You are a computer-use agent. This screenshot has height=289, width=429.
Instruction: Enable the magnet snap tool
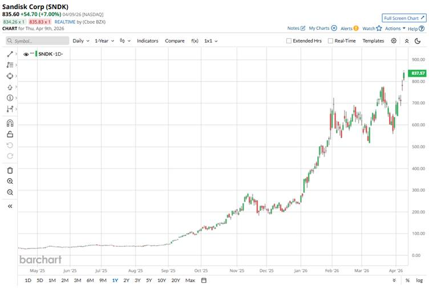coord(10,123)
